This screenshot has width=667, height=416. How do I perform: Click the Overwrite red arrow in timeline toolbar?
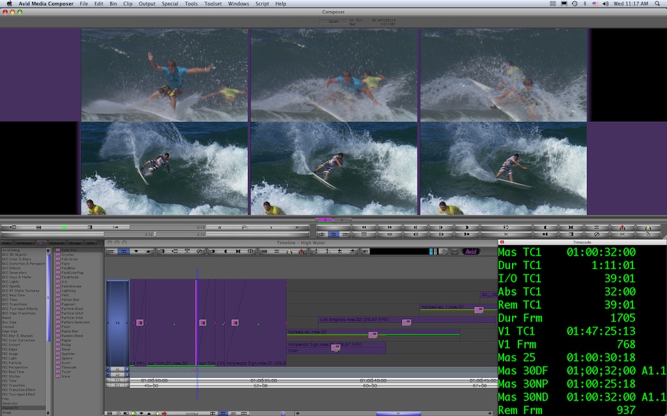(302, 252)
